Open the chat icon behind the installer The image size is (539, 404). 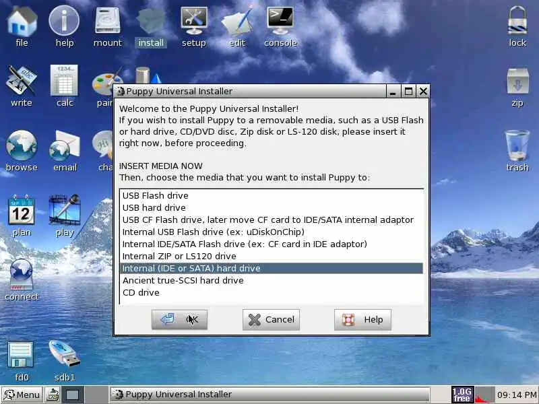pos(103,151)
